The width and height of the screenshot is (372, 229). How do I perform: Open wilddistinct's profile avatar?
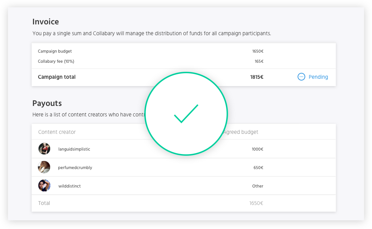44,186
